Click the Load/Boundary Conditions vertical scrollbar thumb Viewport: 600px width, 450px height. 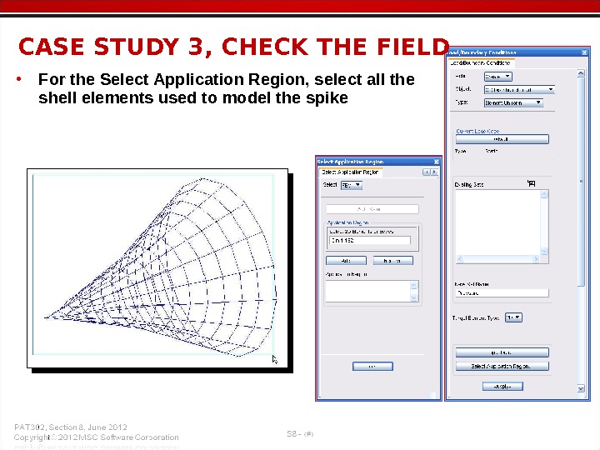point(582,181)
